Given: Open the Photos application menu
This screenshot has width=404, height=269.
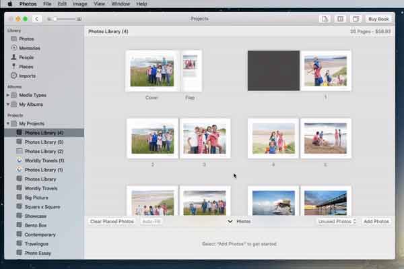Looking at the screenshot, I should click(x=28, y=4).
